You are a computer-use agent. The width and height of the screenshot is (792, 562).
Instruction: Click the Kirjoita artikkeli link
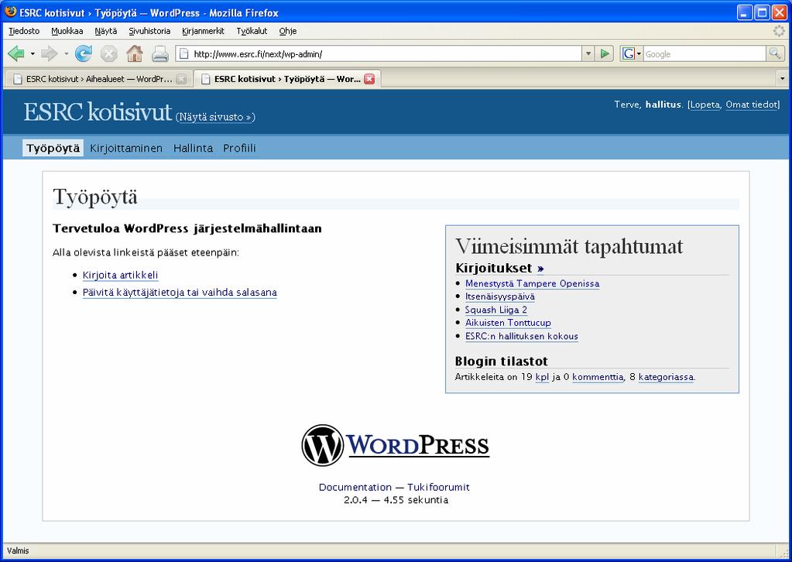point(120,275)
